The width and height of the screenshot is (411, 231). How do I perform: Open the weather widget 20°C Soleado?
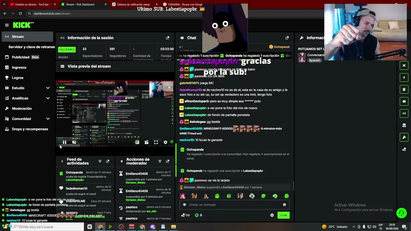(x=335, y=227)
